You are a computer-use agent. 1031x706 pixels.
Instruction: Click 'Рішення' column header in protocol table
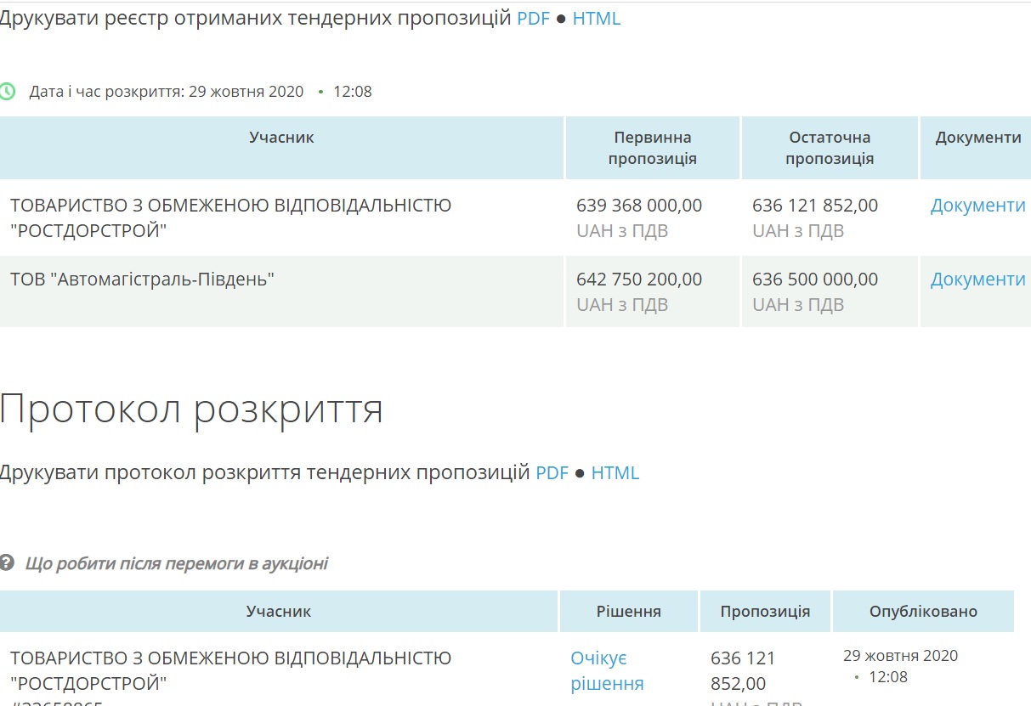click(x=628, y=612)
